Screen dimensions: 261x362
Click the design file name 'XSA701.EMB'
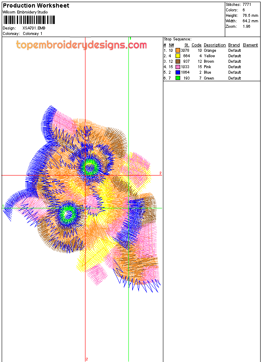(34, 28)
